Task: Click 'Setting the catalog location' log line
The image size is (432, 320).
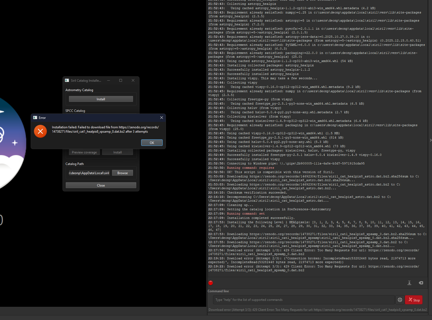Action: click(269, 209)
